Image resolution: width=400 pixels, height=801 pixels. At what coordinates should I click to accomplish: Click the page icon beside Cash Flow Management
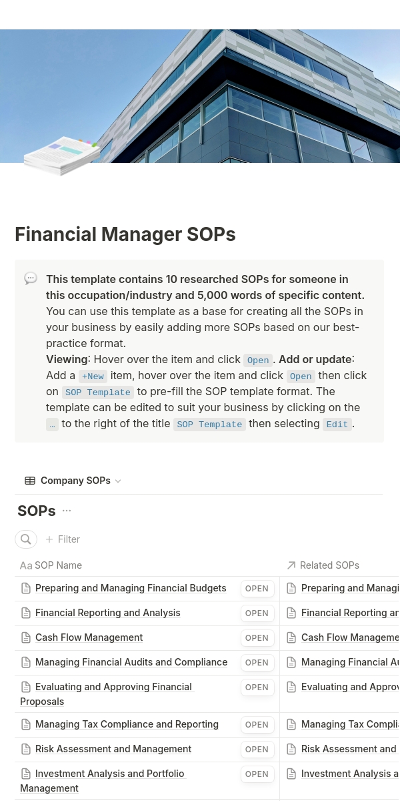(26, 637)
